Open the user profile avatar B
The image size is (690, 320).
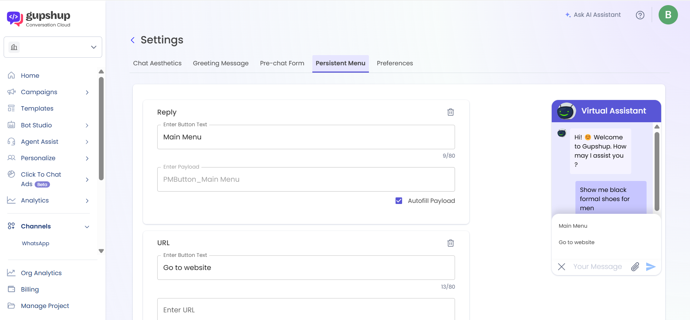[668, 15]
